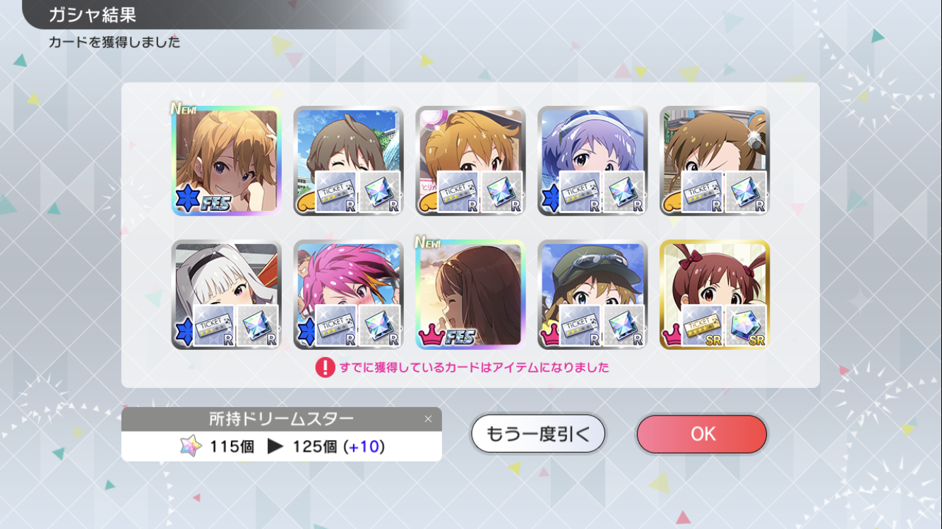The image size is (942, 529).
Task: Click the red exclamation warning icon
Action: click(x=325, y=367)
